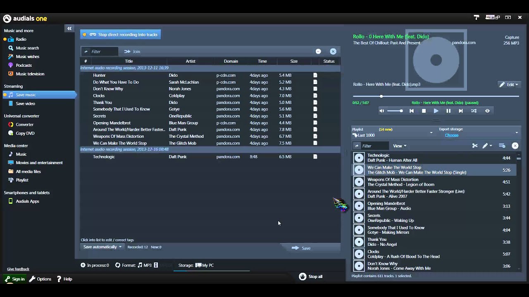Close the recording list panel
Image resolution: width=529 pixels, height=297 pixels.
pos(333,52)
